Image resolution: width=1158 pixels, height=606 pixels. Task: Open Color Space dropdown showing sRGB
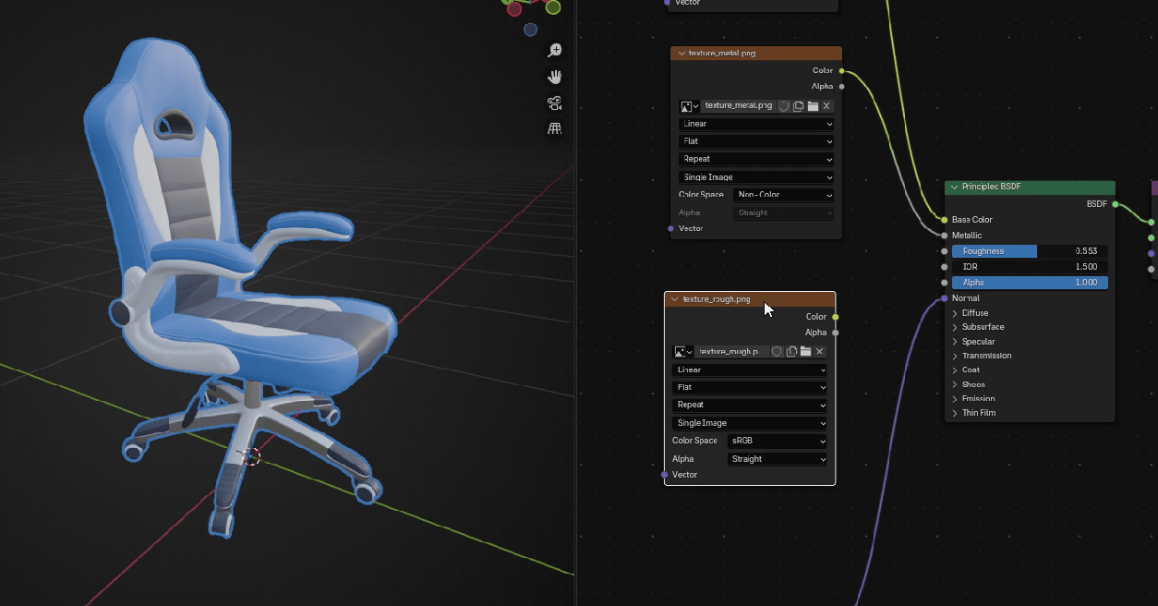coord(777,441)
